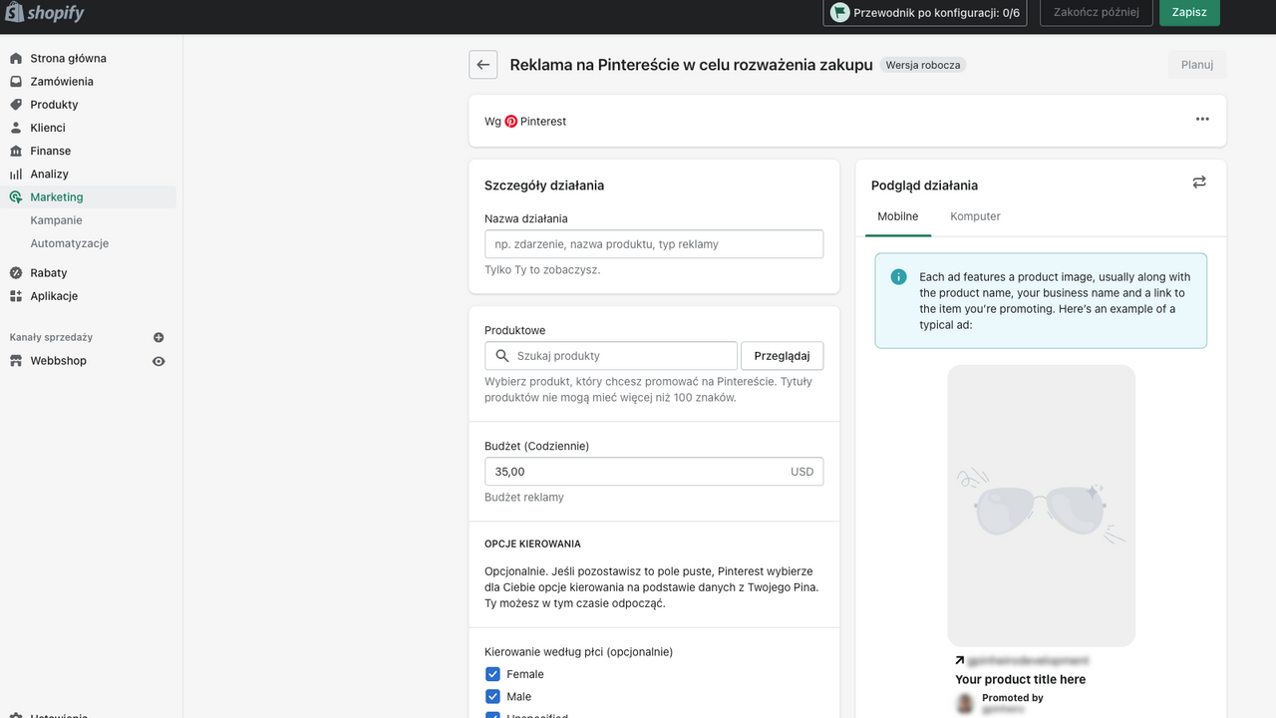
Task: Focus the Szukaj produkty search field
Action: [611, 356]
